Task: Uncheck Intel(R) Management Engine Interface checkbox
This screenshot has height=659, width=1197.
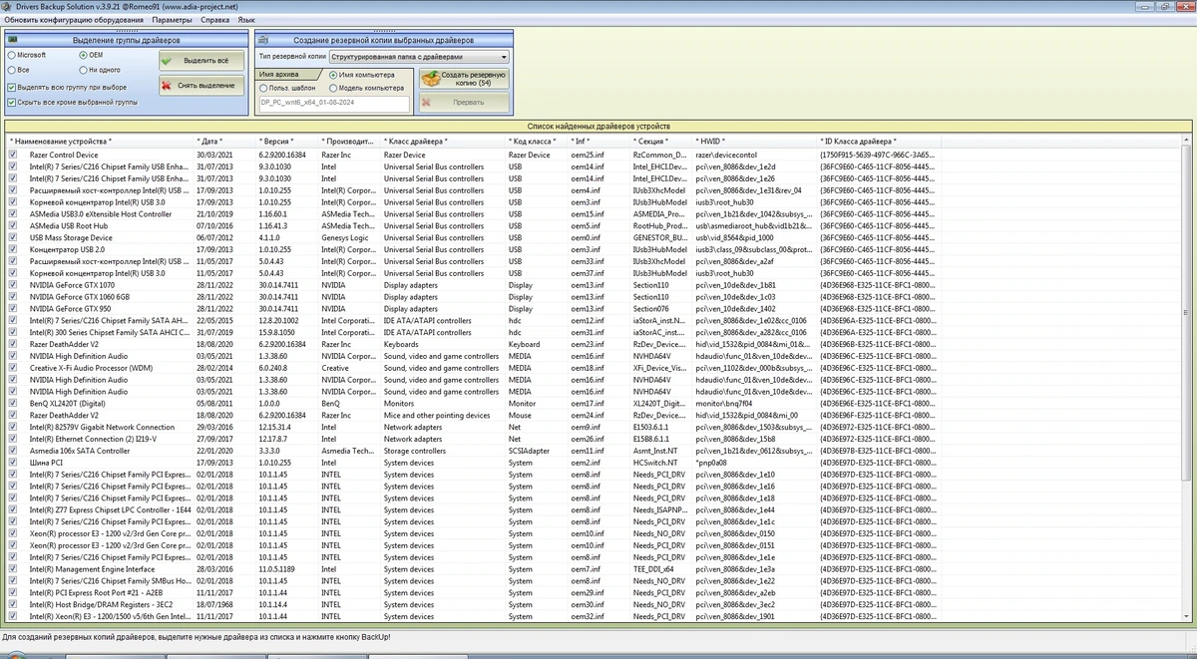Action: (13, 569)
